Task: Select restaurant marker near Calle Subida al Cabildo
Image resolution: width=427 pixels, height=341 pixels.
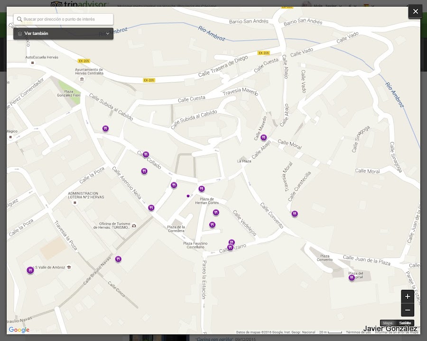Action: click(105, 128)
